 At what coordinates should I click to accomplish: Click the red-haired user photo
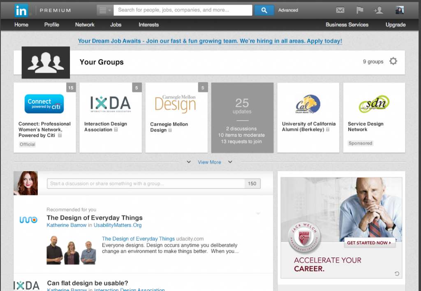[26, 183]
